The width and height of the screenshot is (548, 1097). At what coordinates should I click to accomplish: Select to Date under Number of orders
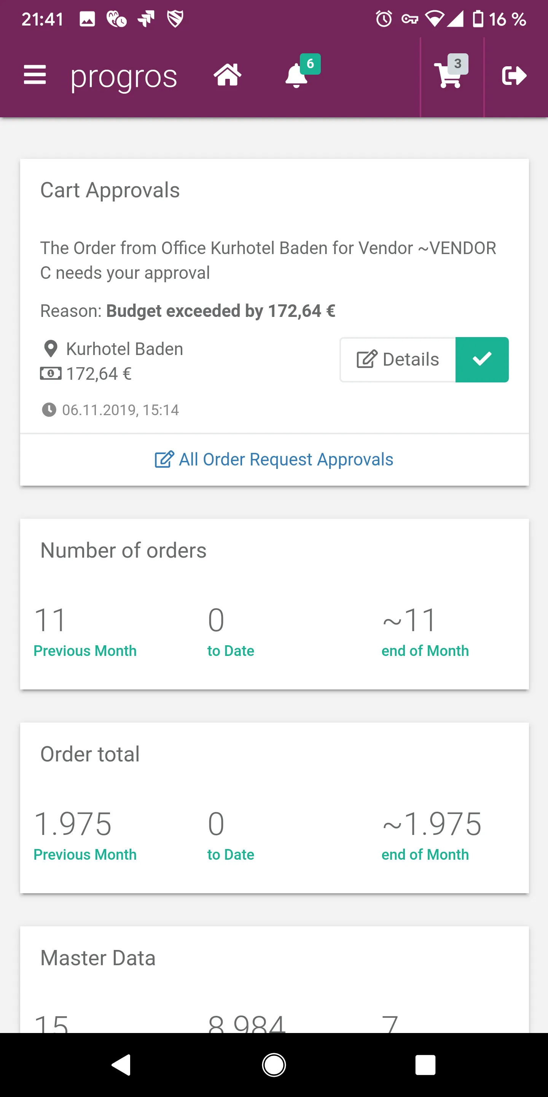231,651
